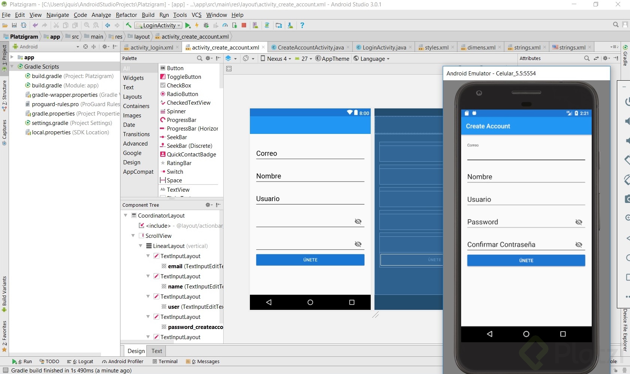Click the Save All floppy disk icon
Image resolution: width=630 pixels, height=374 pixels.
coord(14,26)
